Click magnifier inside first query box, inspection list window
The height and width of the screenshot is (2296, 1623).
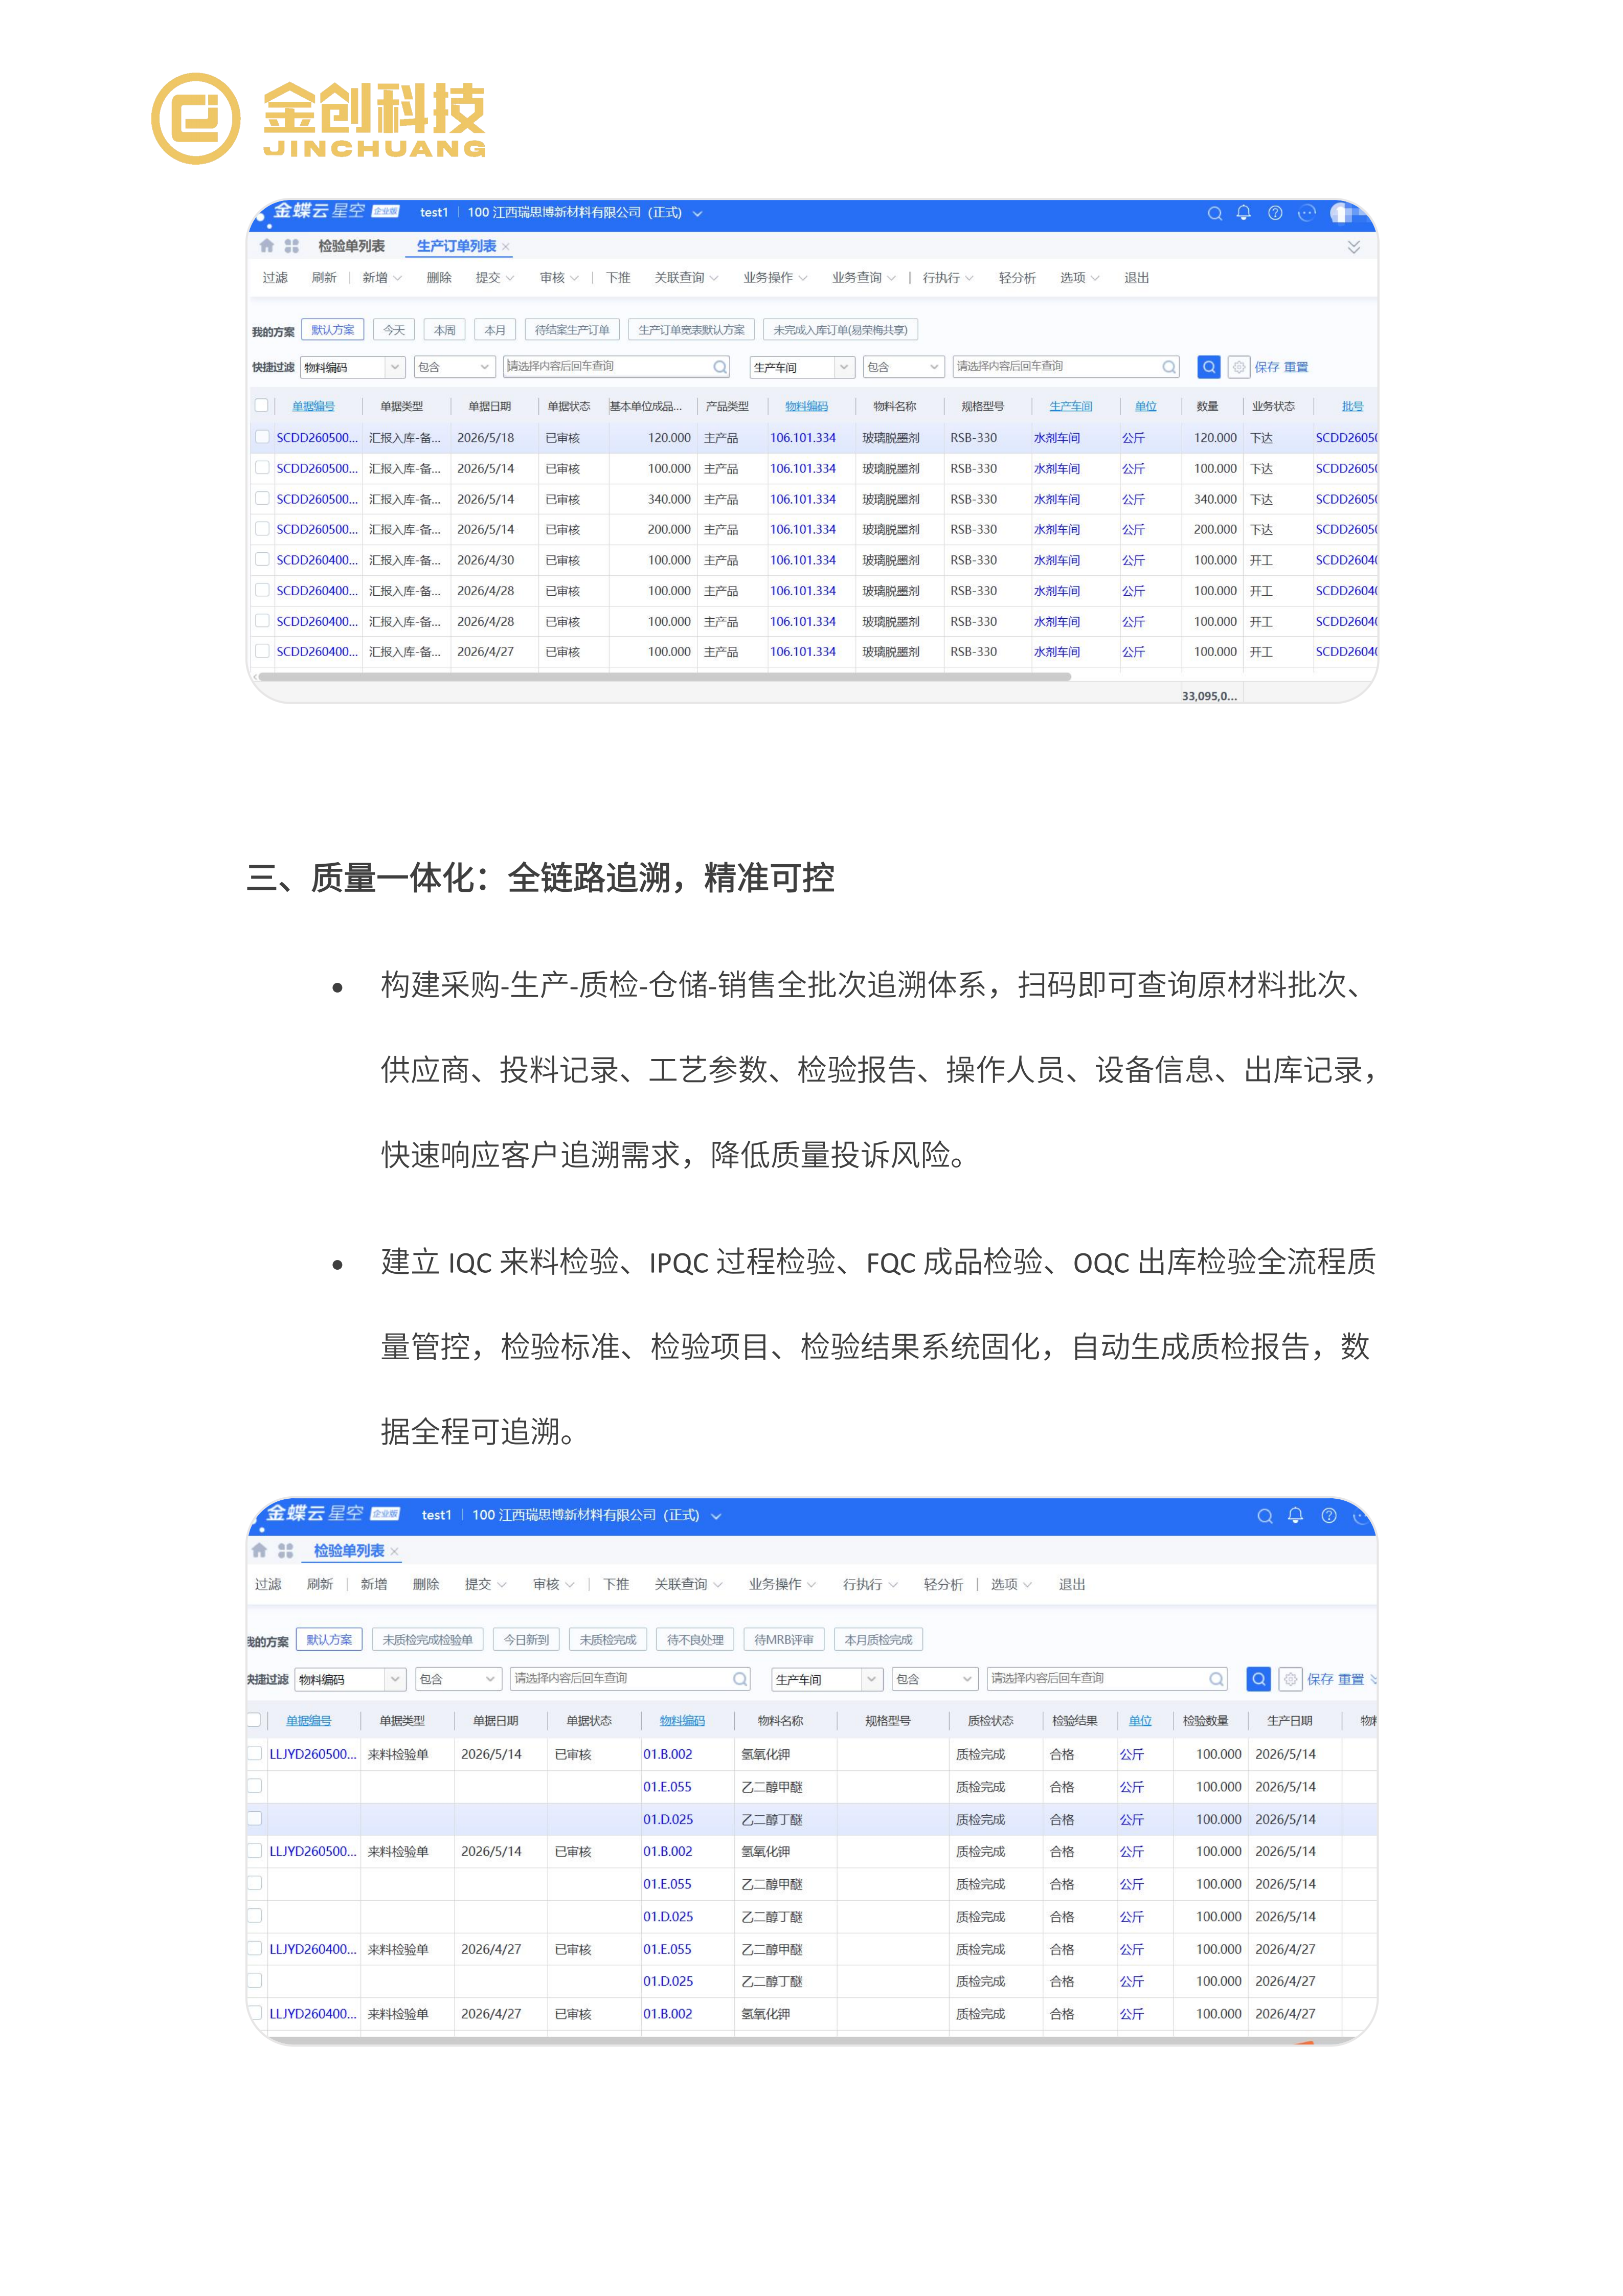(x=740, y=1679)
